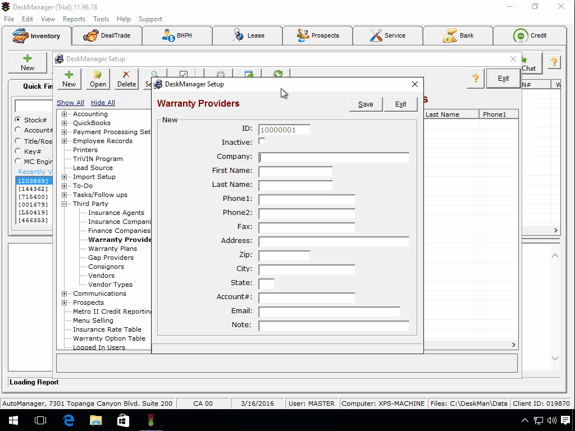This screenshot has height=431, width=575.
Task: Click the Company input field
Action: click(334, 158)
